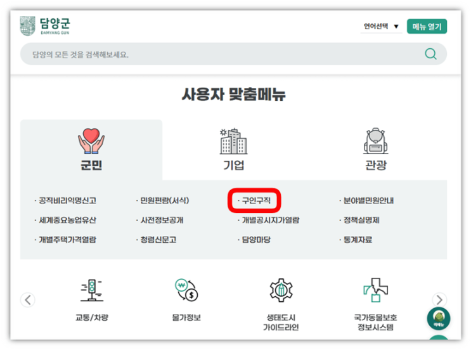Screen dimensions: 471x350
Task: Open the 교통/차량 traffic light icon
Action: click(x=92, y=290)
